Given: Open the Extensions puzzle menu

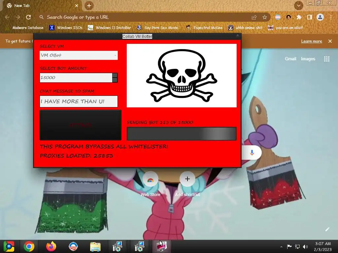Looking at the screenshot, I should (299, 17).
